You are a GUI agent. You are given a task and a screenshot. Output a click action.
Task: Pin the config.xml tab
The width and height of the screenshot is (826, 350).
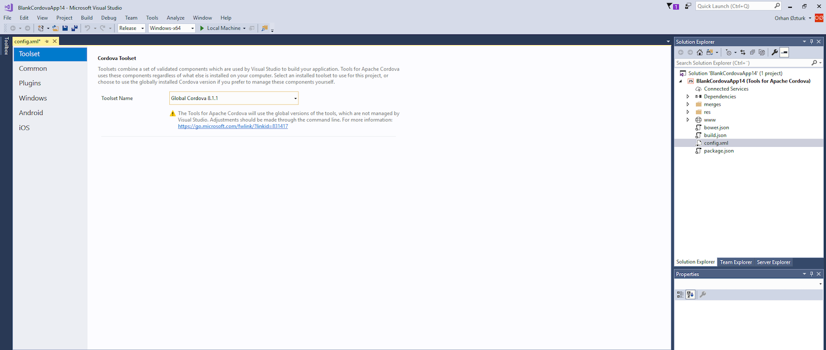[x=47, y=41]
